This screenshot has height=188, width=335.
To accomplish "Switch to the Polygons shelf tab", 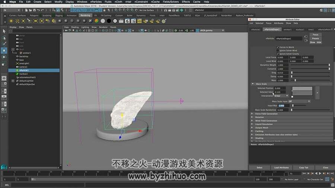I will pos(34,15).
